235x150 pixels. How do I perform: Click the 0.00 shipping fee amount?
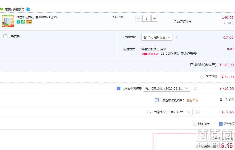230,49
